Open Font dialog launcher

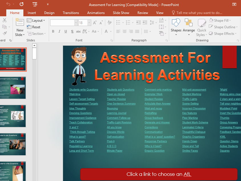point(112,40)
